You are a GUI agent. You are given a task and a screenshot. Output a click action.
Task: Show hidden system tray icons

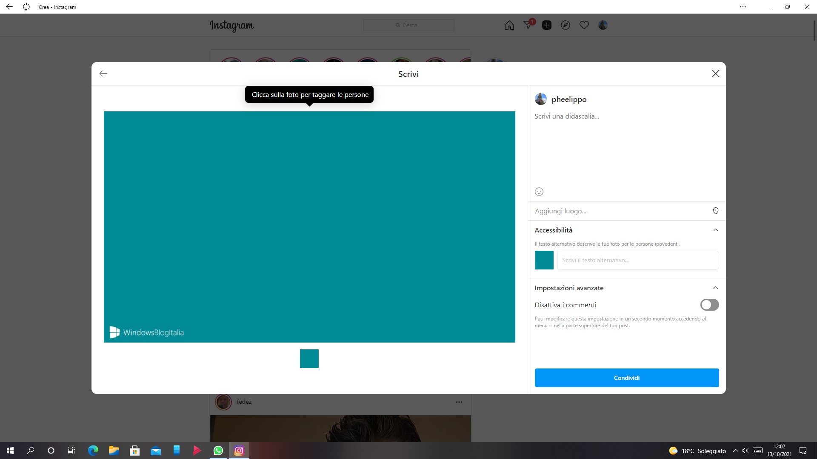[735, 450]
